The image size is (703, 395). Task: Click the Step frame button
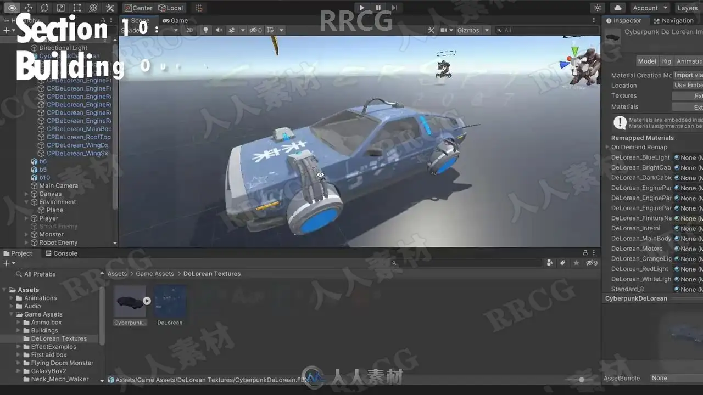[394, 8]
